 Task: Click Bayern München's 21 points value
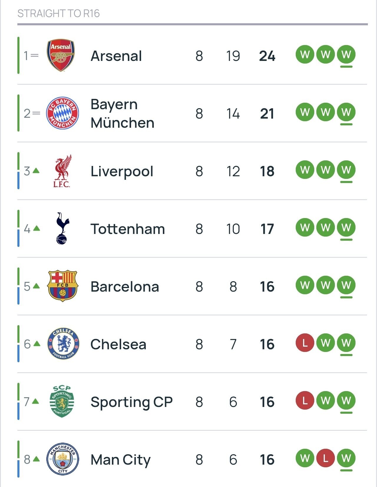click(267, 114)
